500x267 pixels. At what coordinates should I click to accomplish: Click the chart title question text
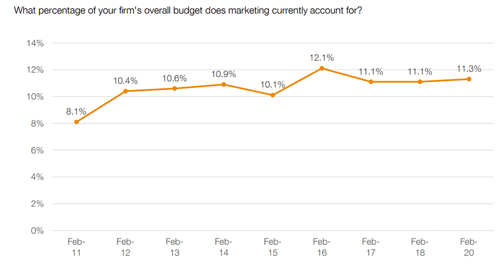(188, 11)
